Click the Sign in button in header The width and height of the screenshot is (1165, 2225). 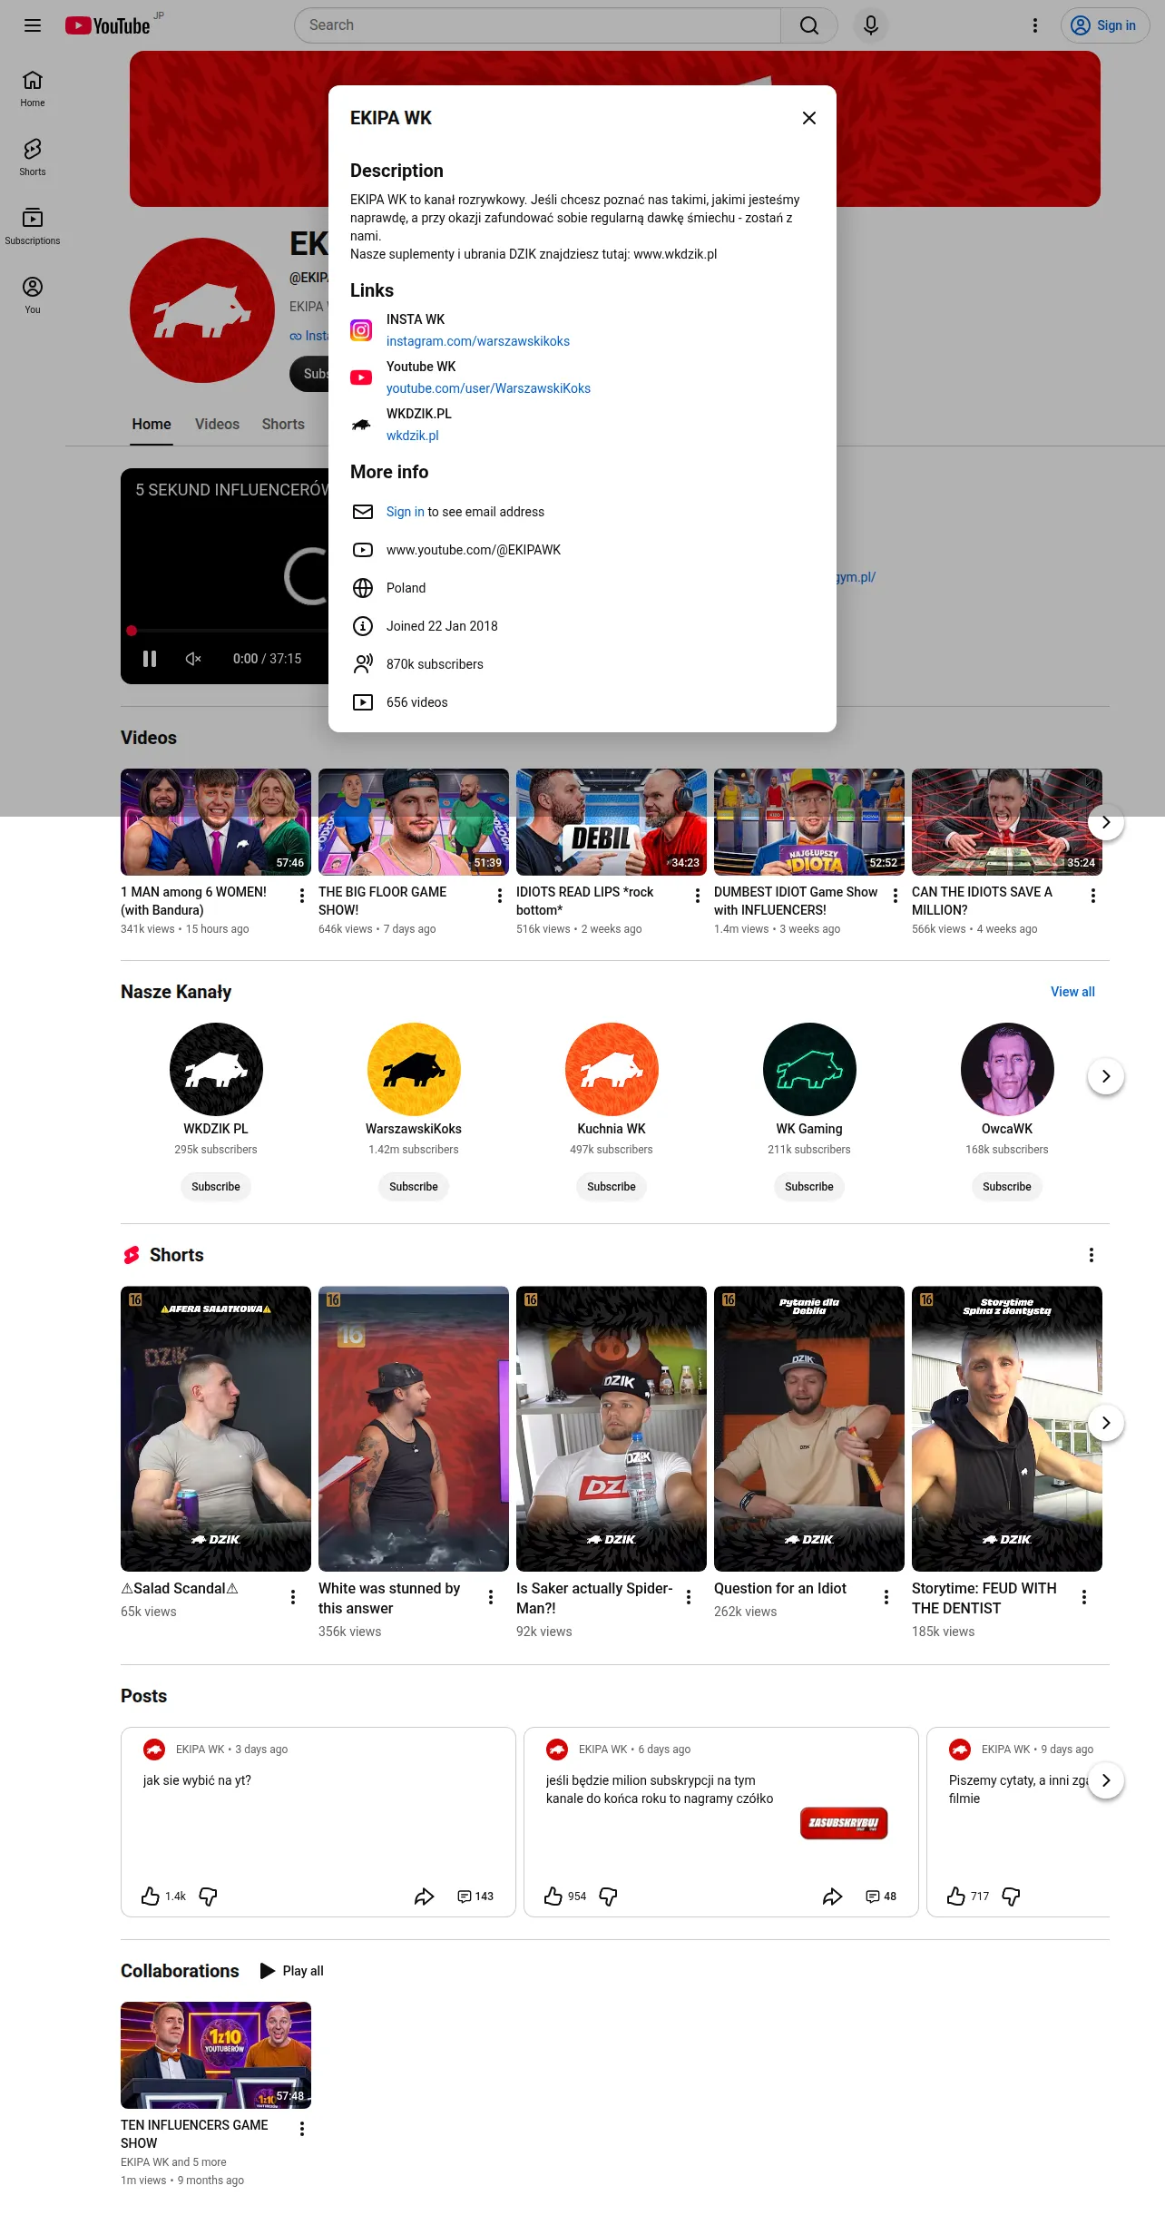1105,25
